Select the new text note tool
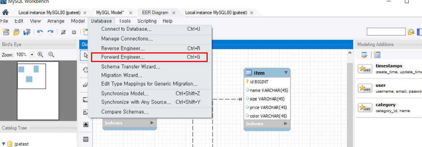The width and height of the screenshot is (422, 147). pos(86,112)
